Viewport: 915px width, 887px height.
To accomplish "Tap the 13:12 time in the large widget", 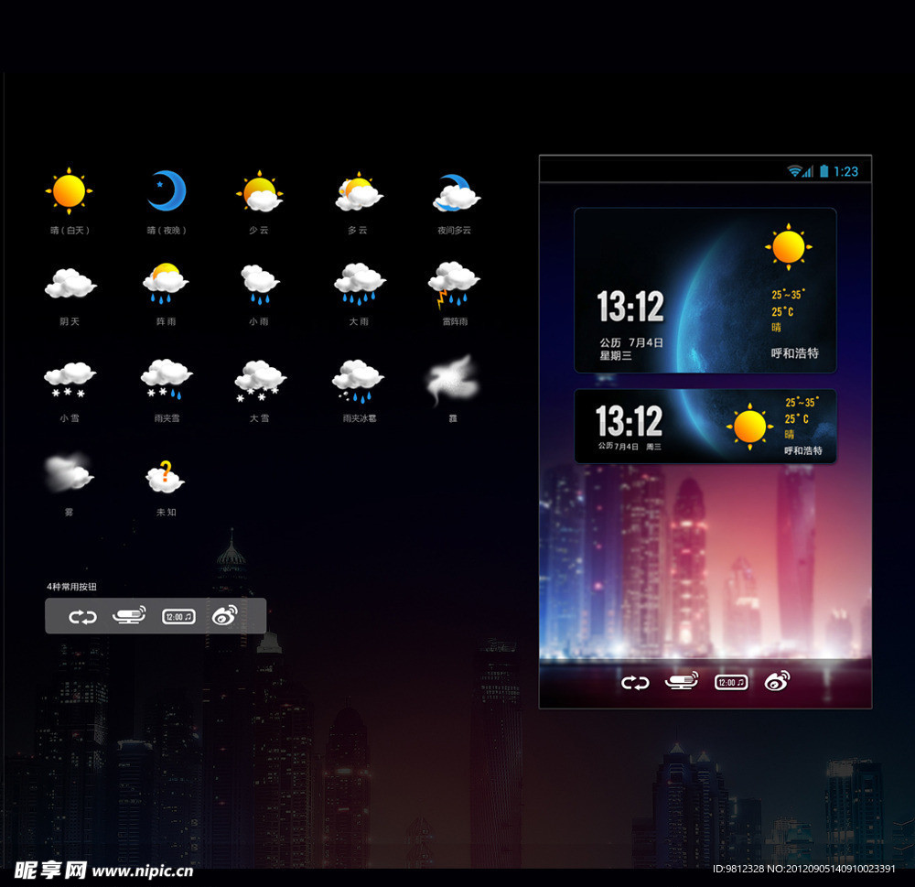I will tap(630, 307).
